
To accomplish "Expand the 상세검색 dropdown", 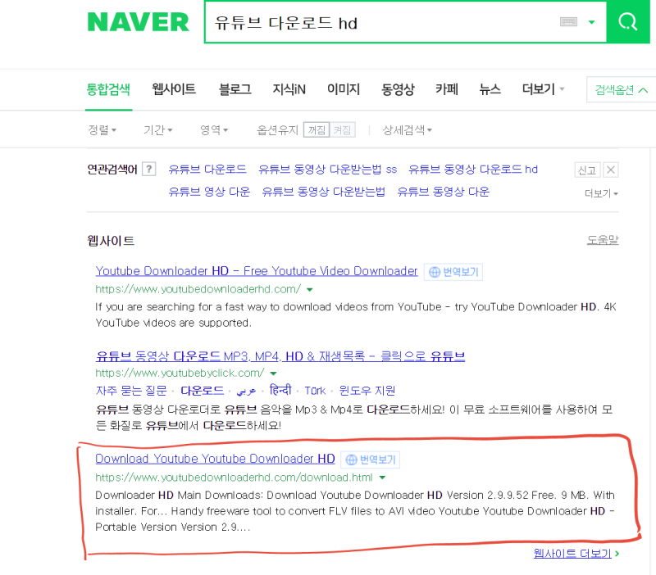I will tap(407, 130).
